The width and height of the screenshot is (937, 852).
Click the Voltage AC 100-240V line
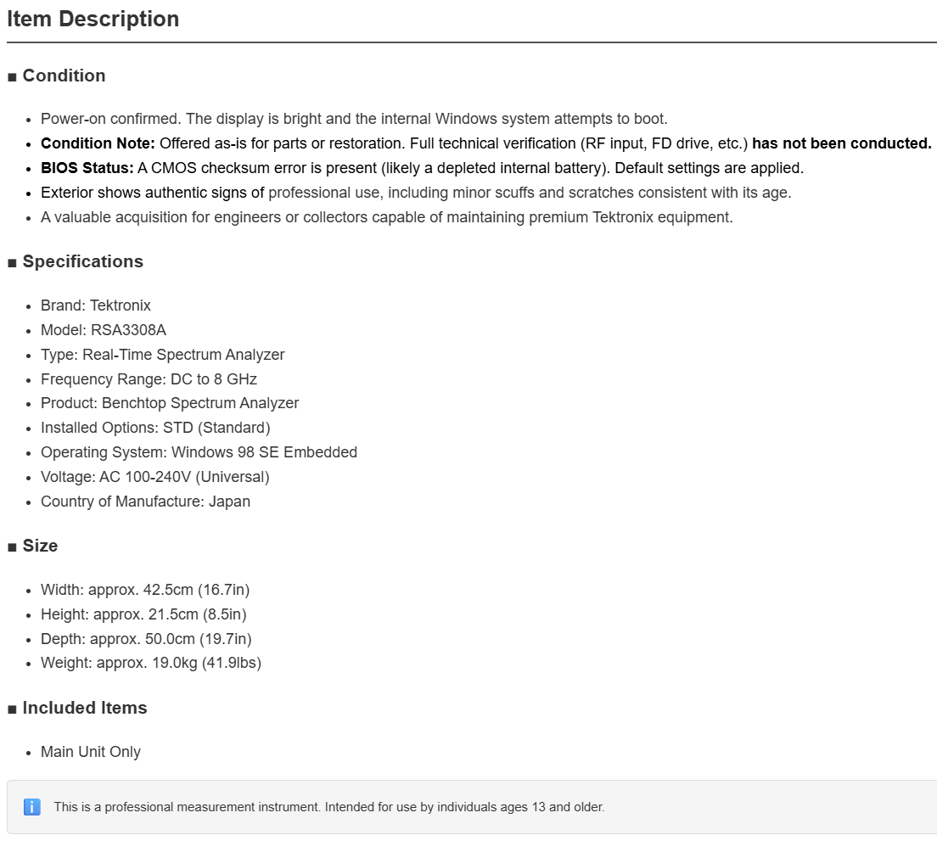(x=155, y=477)
